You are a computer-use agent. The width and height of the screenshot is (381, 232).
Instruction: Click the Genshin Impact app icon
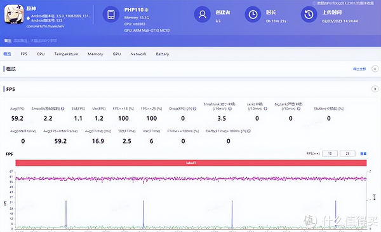coord(14,15)
